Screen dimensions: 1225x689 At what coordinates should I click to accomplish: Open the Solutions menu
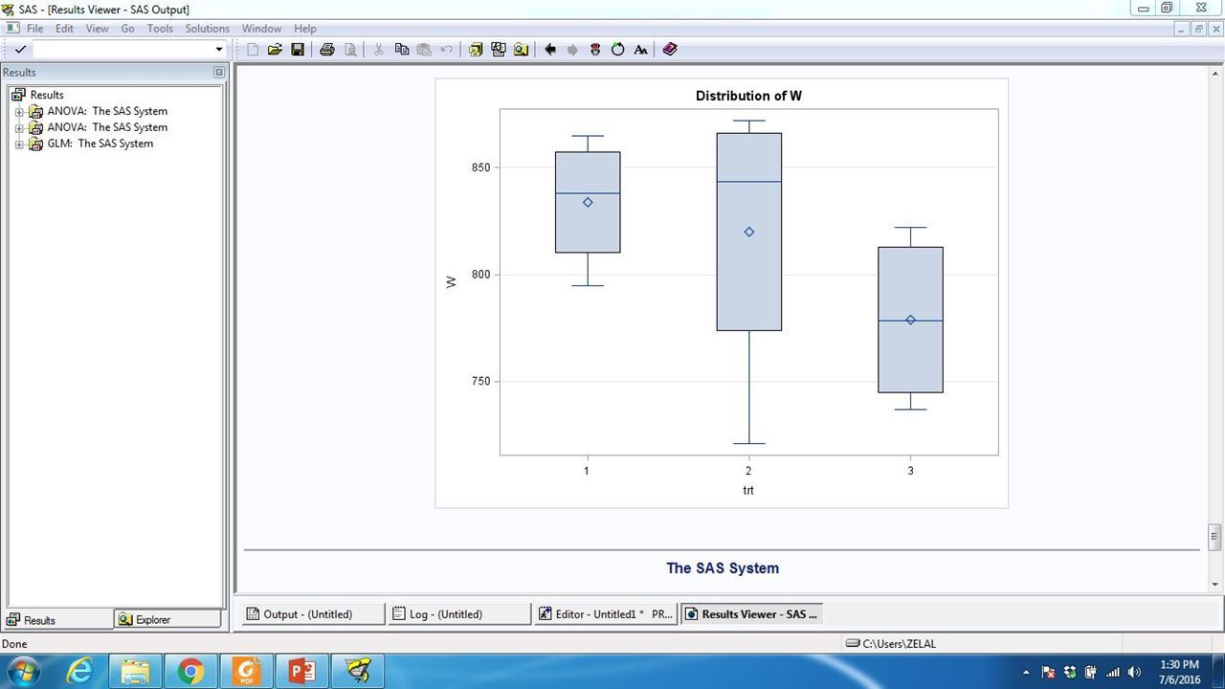(x=208, y=29)
